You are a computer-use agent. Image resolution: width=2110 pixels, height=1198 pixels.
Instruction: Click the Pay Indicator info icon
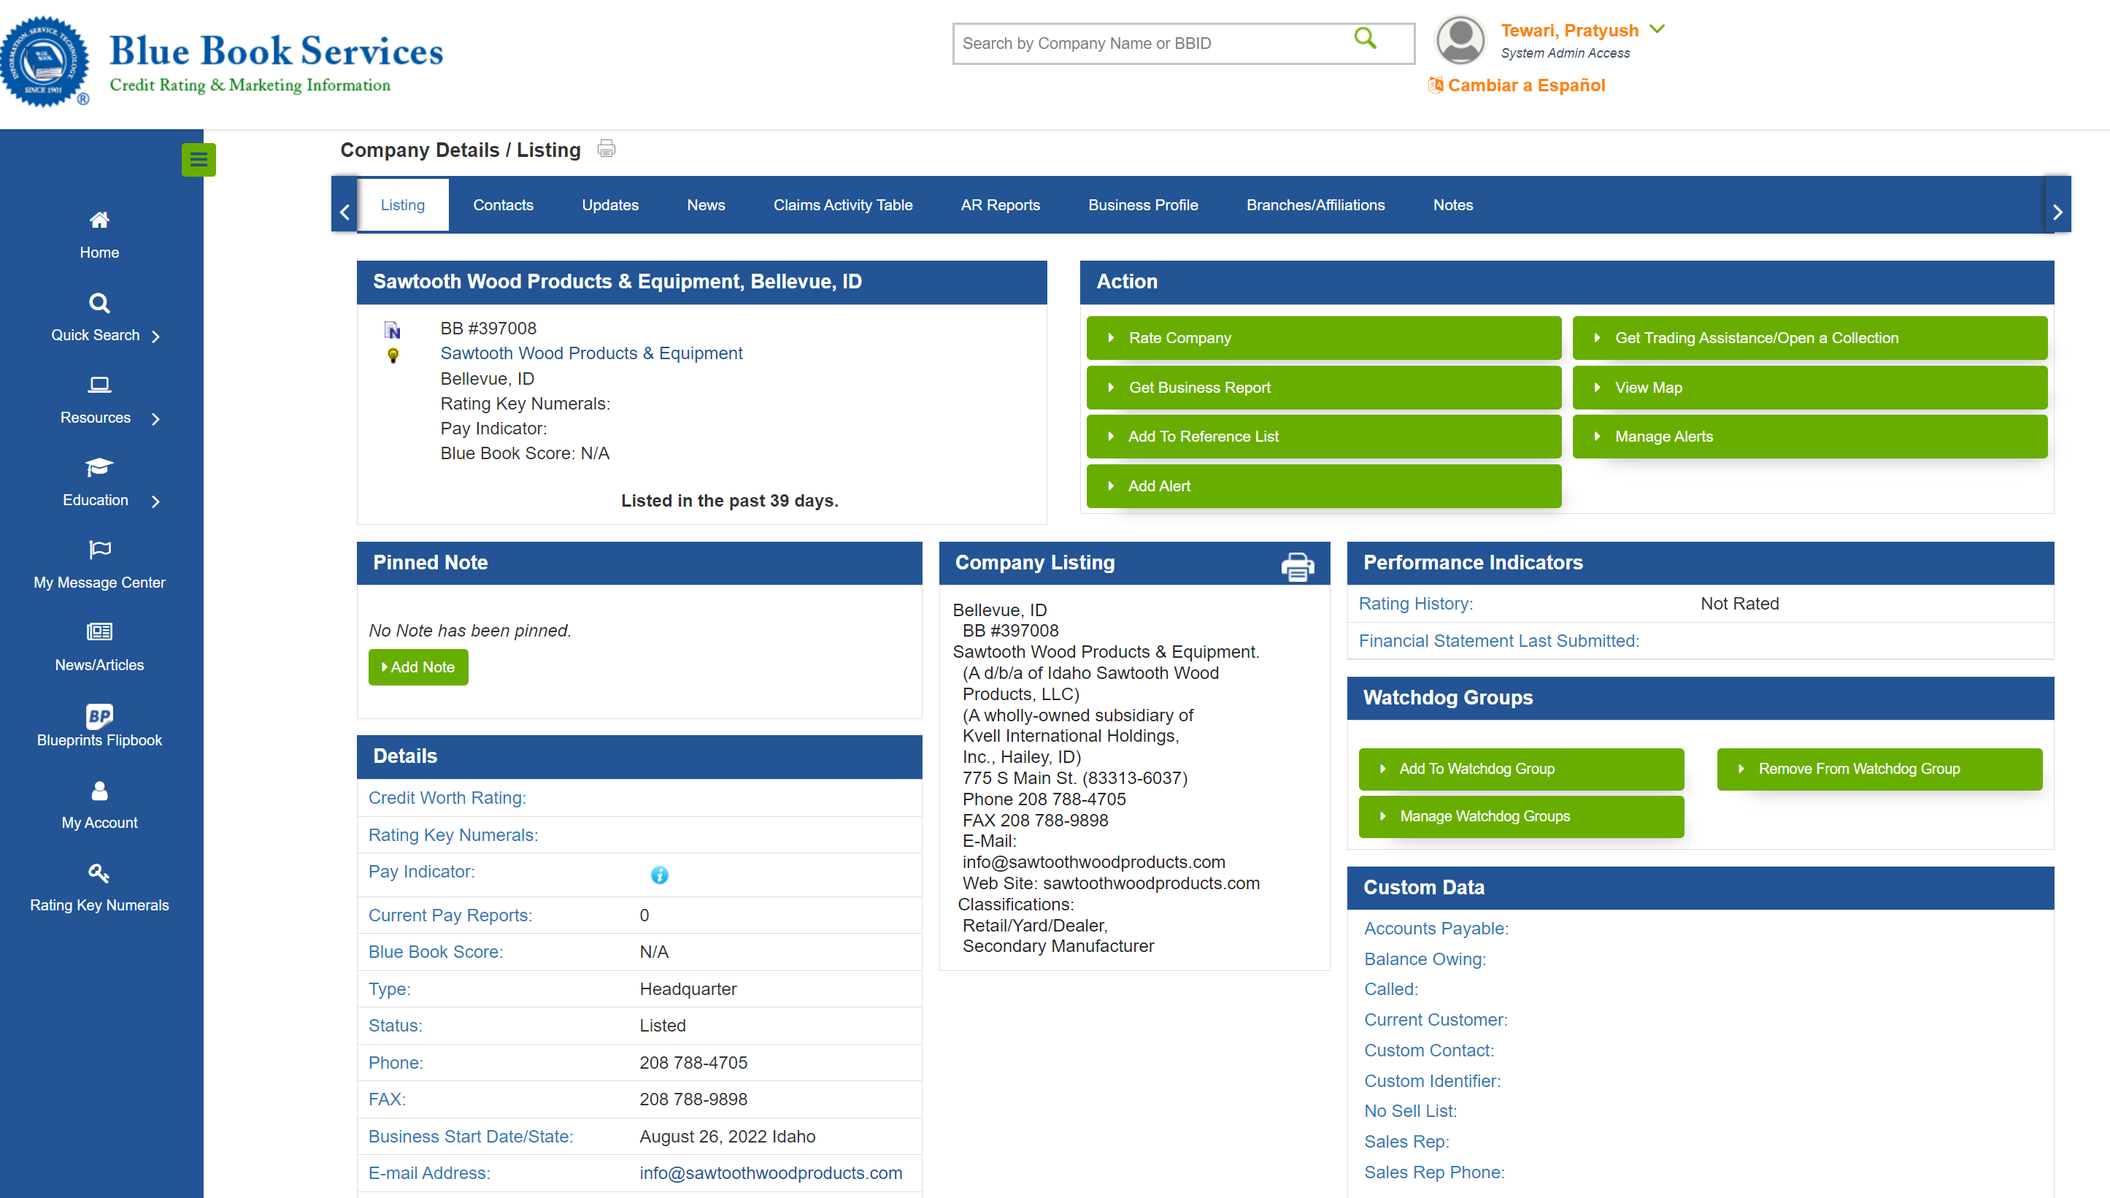[659, 875]
